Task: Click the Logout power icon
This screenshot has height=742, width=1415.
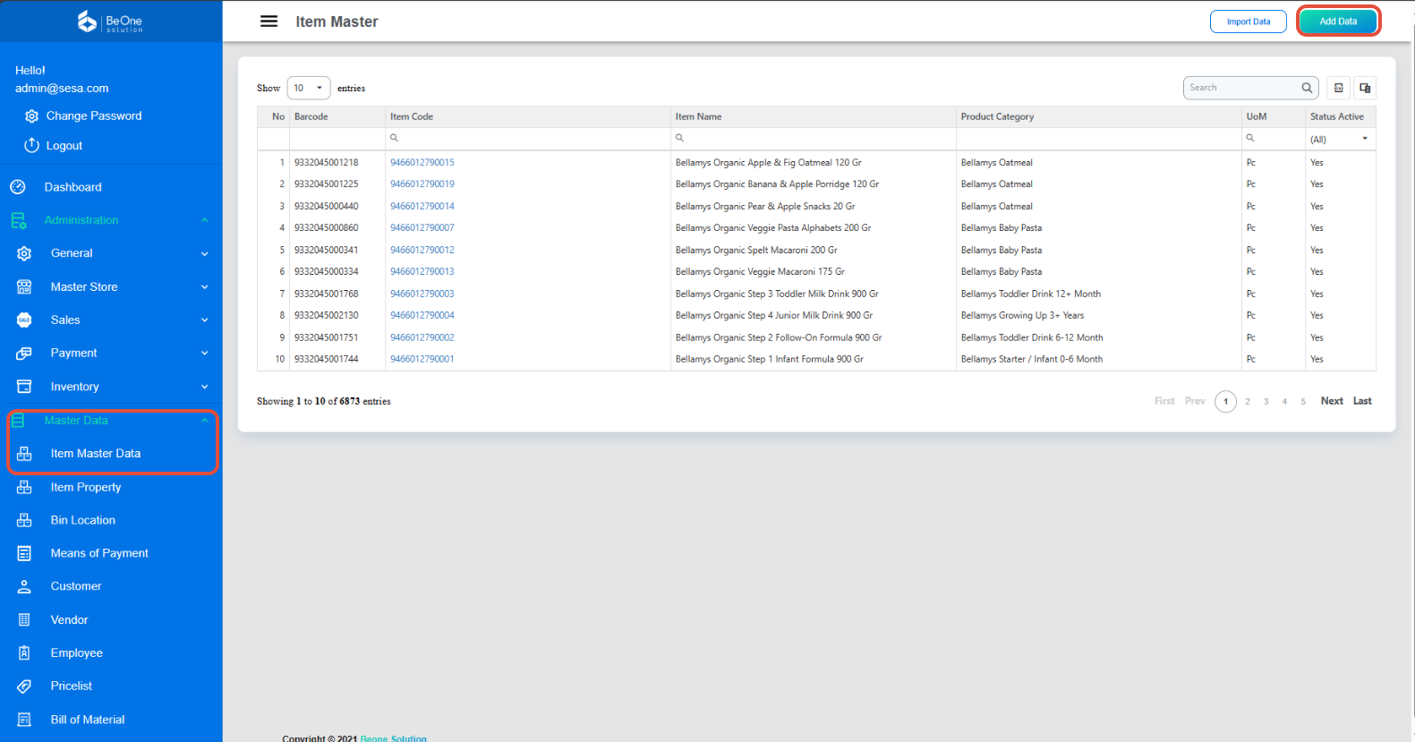Action: (x=31, y=145)
